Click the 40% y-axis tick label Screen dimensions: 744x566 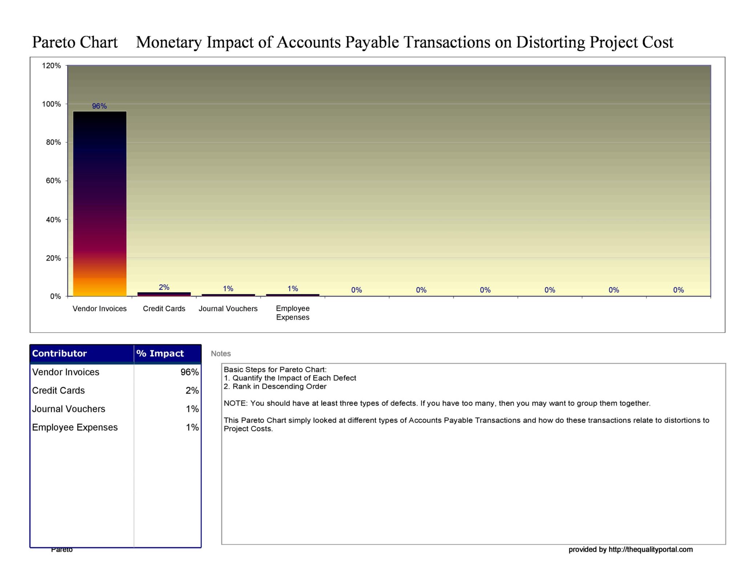[53, 220]
